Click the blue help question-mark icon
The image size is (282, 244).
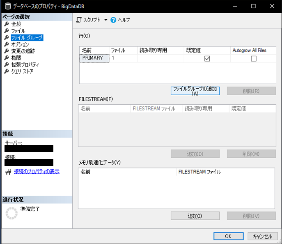(113, 20)
